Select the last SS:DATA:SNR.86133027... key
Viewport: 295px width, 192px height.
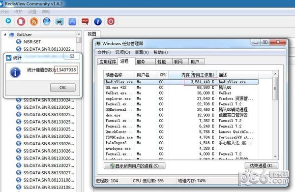[49, 173]
